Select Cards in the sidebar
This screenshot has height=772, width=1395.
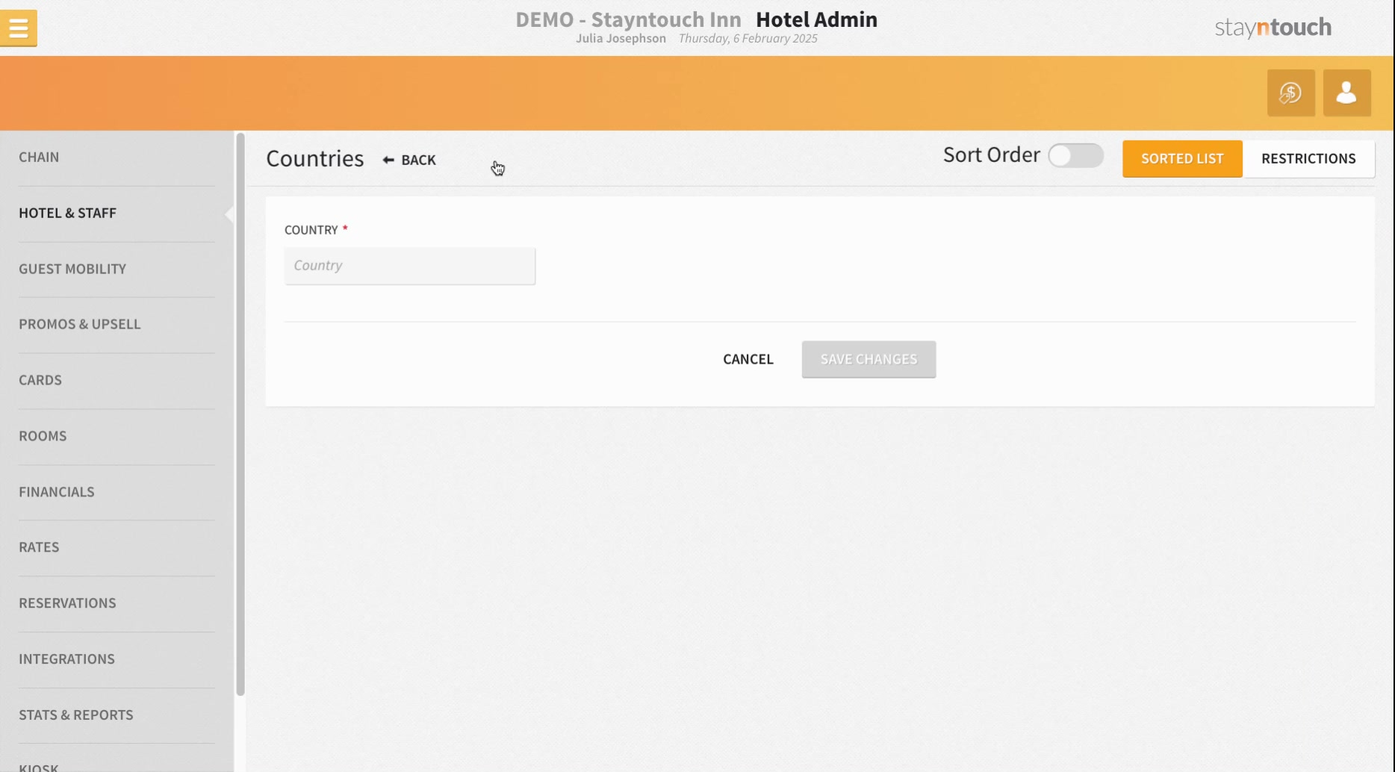(x=40, y=380)
